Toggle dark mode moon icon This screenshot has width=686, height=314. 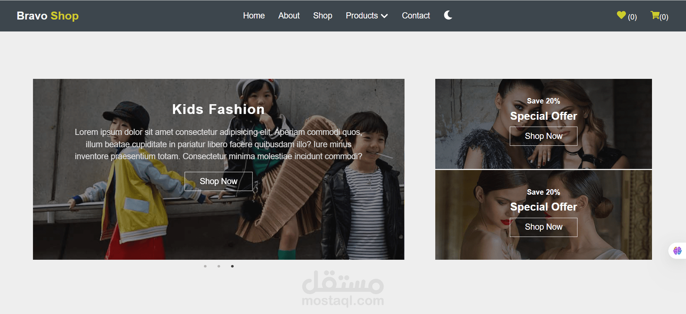[x=448, y=15]
